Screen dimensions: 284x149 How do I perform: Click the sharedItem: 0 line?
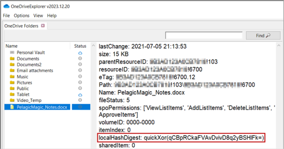(117, 145)
